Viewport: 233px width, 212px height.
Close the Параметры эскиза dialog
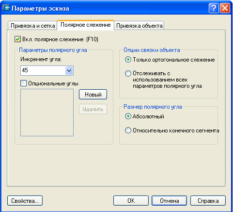(x=225, y=8)
